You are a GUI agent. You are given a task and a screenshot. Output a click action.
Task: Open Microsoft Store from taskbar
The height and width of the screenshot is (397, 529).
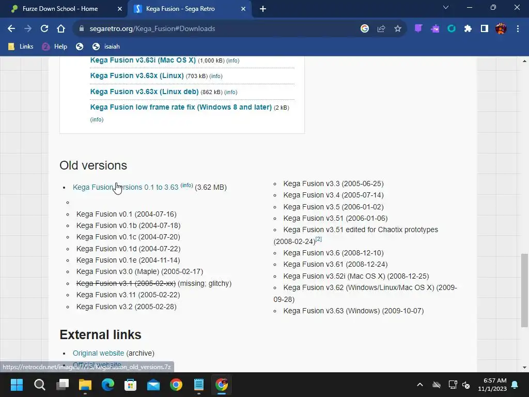131,385
